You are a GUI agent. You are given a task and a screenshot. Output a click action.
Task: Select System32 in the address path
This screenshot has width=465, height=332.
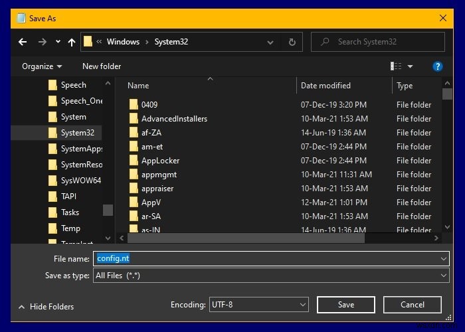(171, 42)
